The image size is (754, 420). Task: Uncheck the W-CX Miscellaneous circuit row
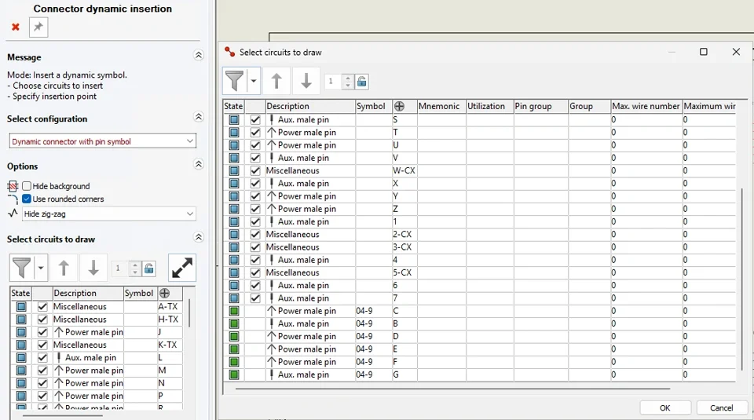[x=255, y=170]
